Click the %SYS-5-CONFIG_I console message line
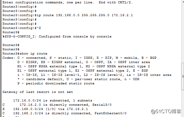 [x=57, y=37]
